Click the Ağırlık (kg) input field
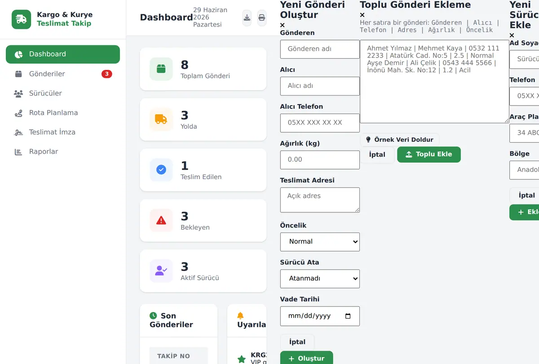The image size is (539, 364). point(320,160)
